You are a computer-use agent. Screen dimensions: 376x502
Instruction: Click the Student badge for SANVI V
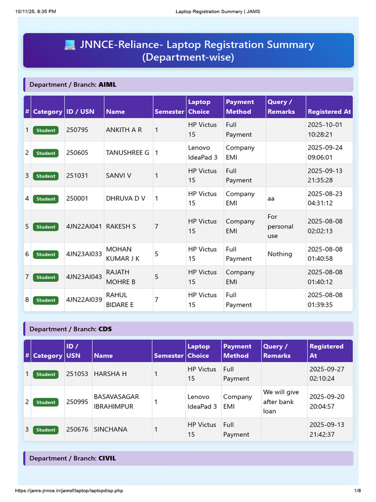pos(46,176)
